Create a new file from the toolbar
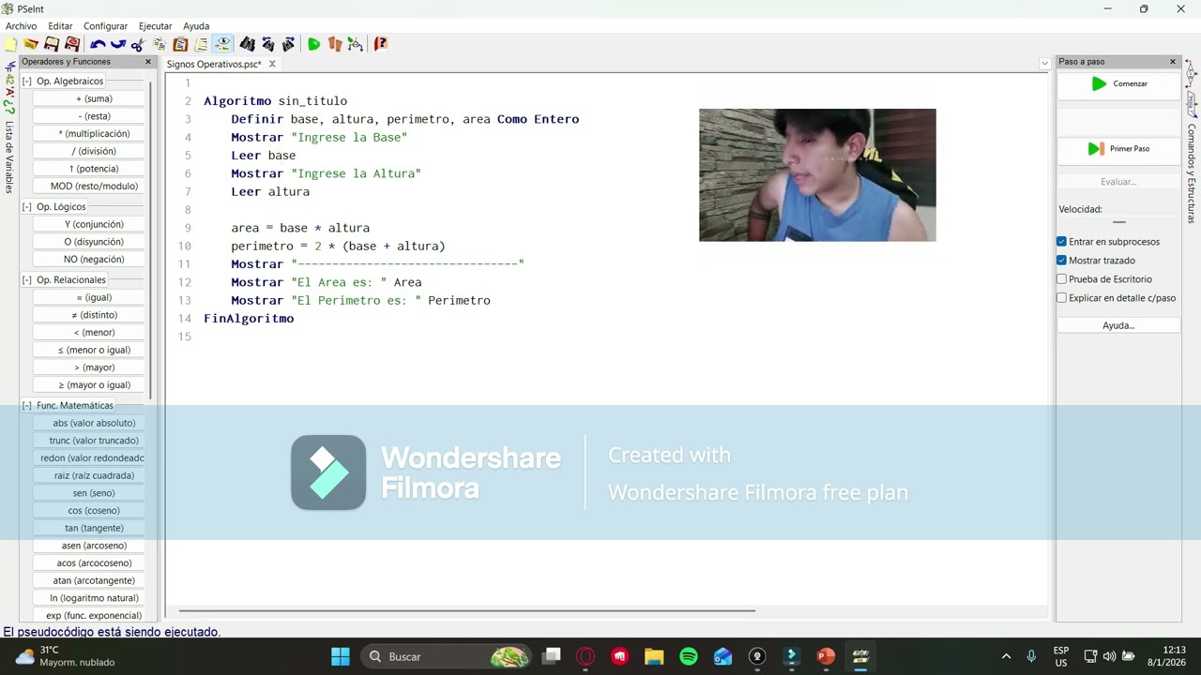1201x675 pixels. [10, 44]
